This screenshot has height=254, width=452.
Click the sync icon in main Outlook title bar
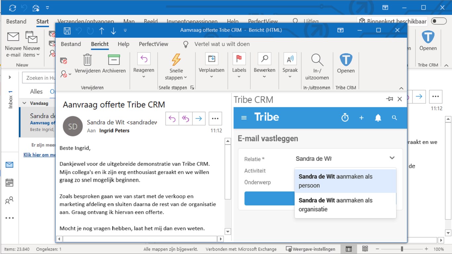(13, 8)
